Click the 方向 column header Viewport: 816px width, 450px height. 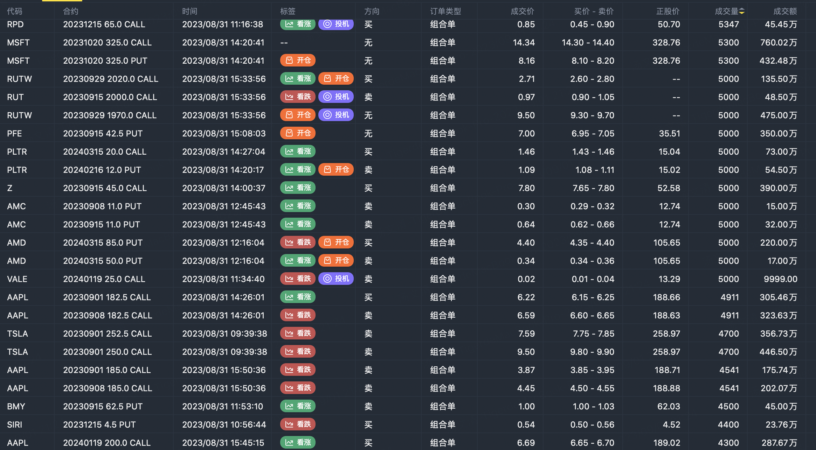pos(372,12)
